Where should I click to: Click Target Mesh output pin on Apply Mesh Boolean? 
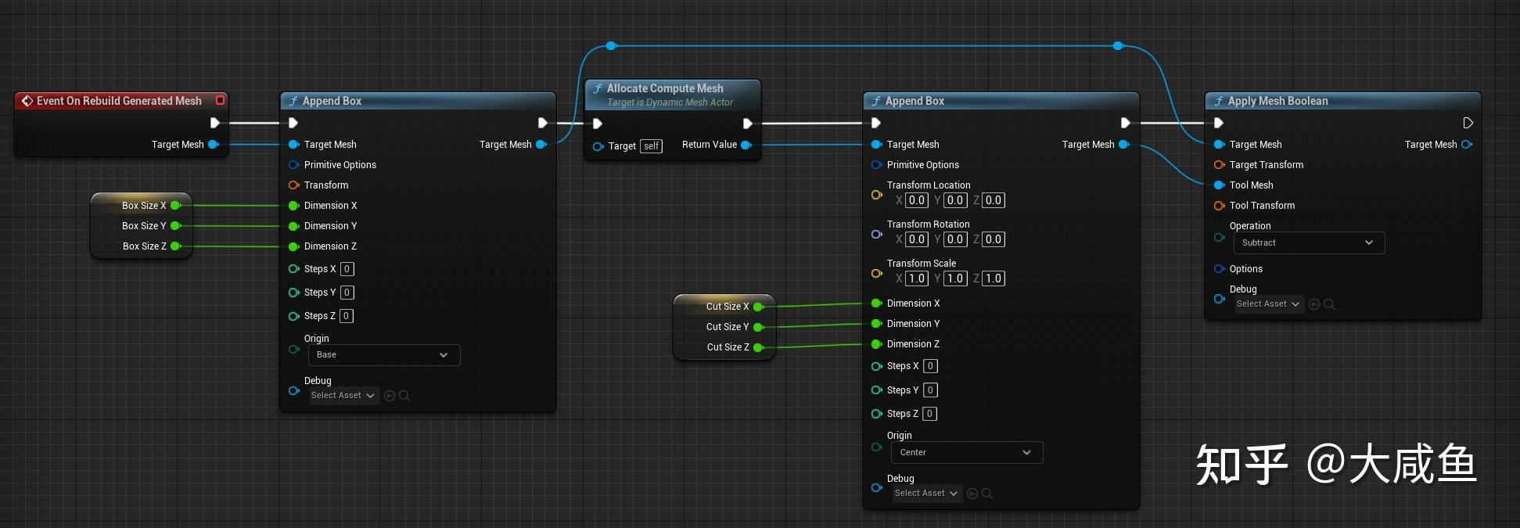coord(1466,145)
